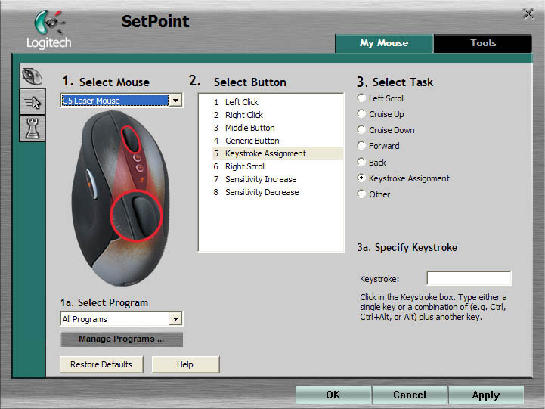Click the Logitech logo
This screenshot has width=545, height=409.
[49, 29]
